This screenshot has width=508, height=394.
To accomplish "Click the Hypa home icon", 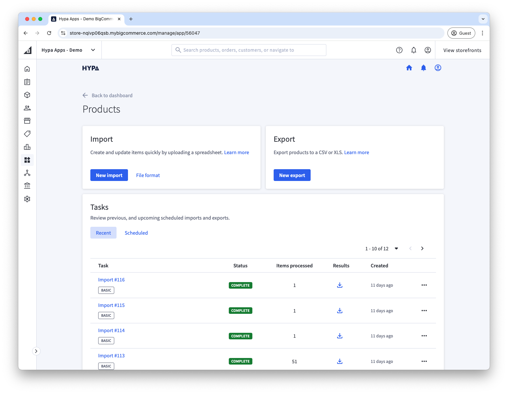I will pos(409,68).
